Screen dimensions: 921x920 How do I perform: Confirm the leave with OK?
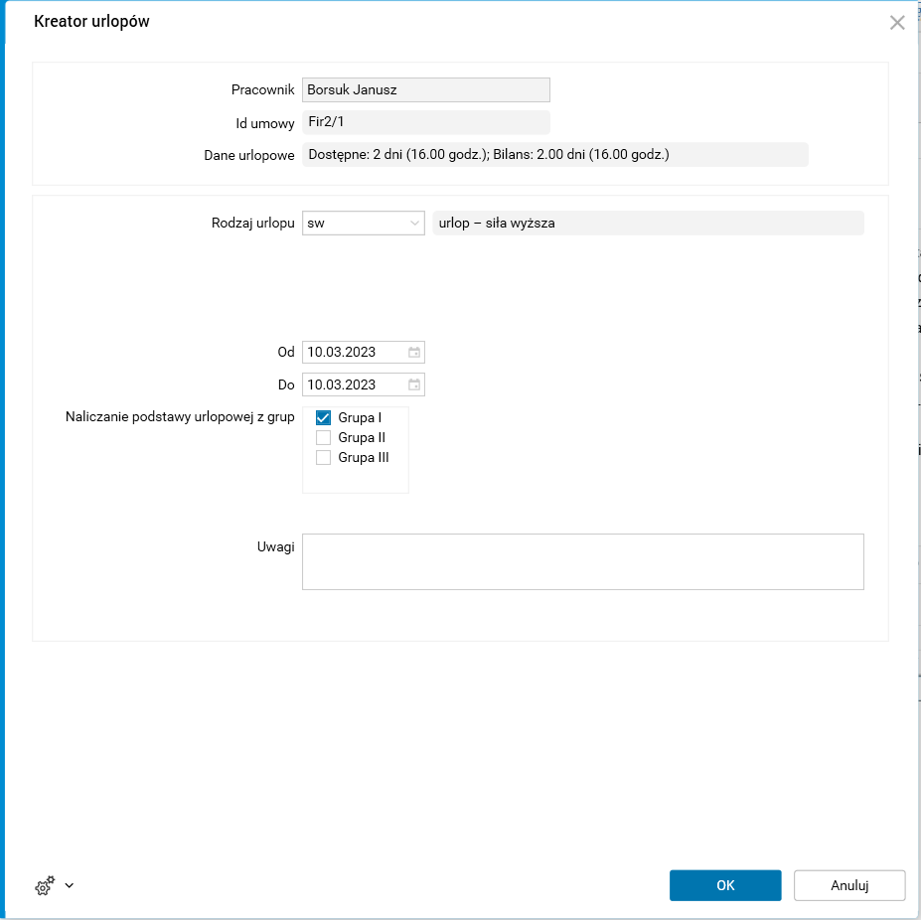[x=725, y=885]
